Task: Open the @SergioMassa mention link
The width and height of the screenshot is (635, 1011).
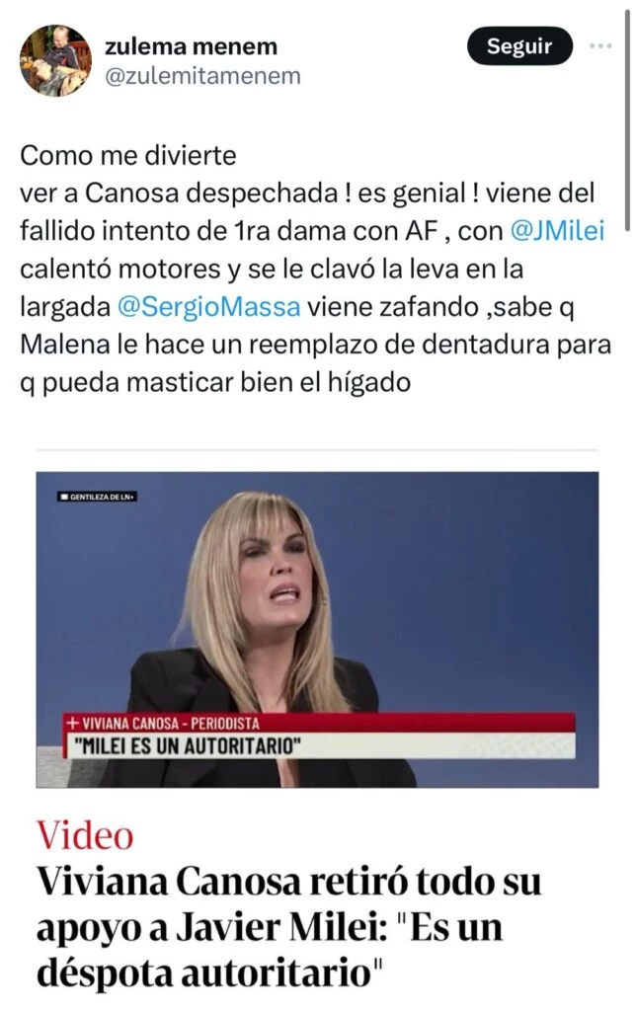Action: coord(209,307)
